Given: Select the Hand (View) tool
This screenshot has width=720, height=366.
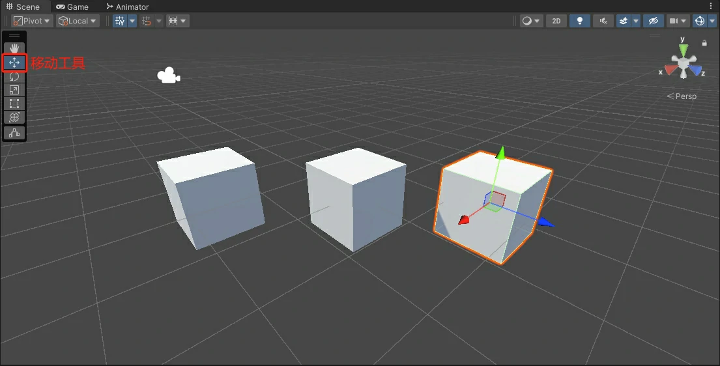Looking at the screenshot, I should pos(14,49).
